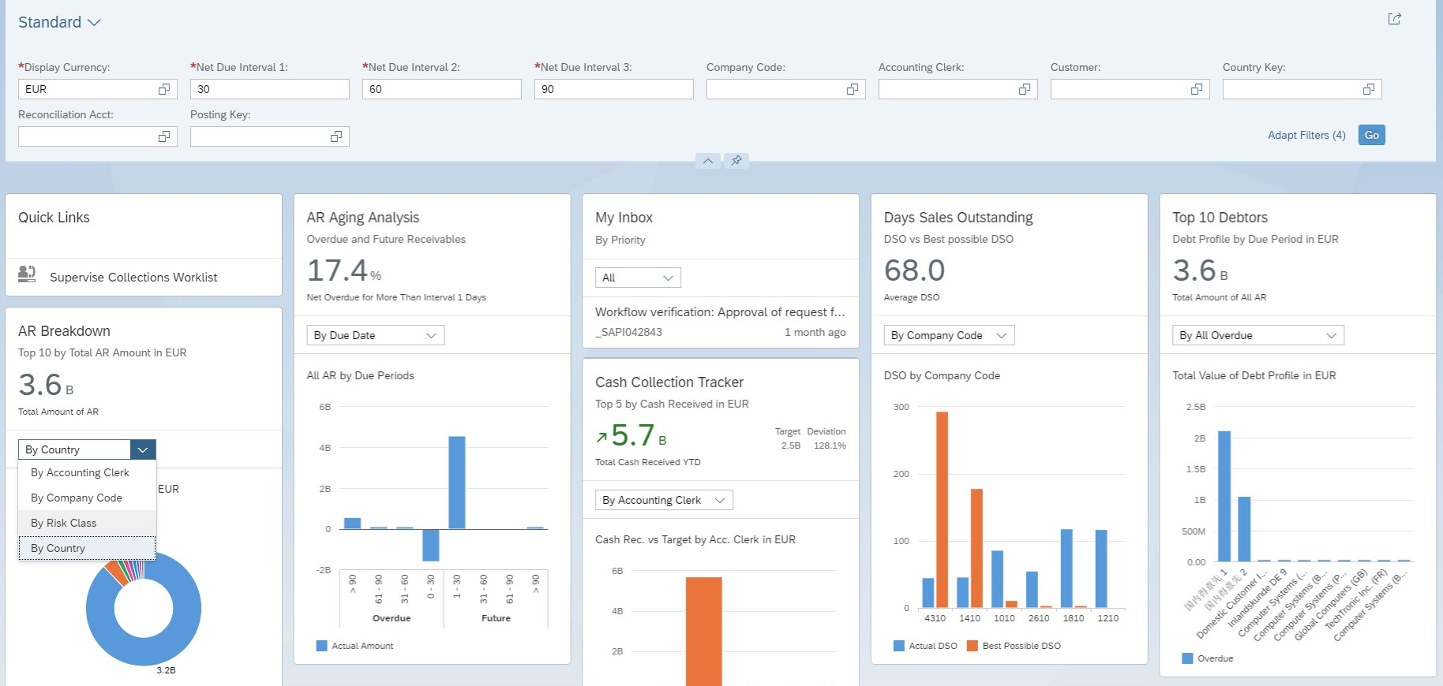This screenshot has height=686, width=1443.
Task: Toggle Best Possible DSO legend item
Action: [1013, 646]
